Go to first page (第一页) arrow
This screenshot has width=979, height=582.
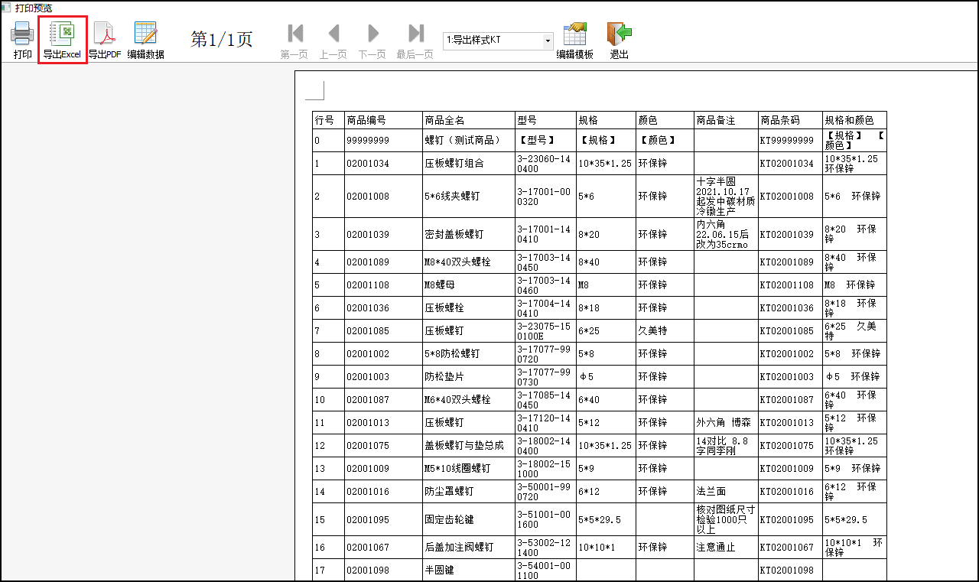point(294,34)
